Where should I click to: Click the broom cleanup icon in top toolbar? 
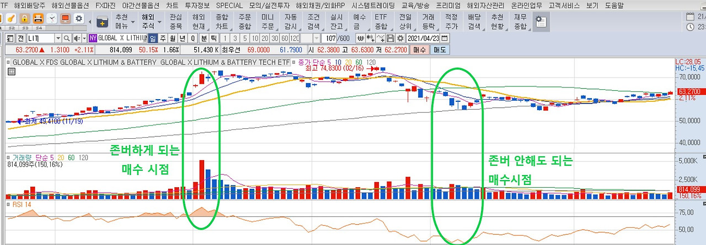point(10,18)
